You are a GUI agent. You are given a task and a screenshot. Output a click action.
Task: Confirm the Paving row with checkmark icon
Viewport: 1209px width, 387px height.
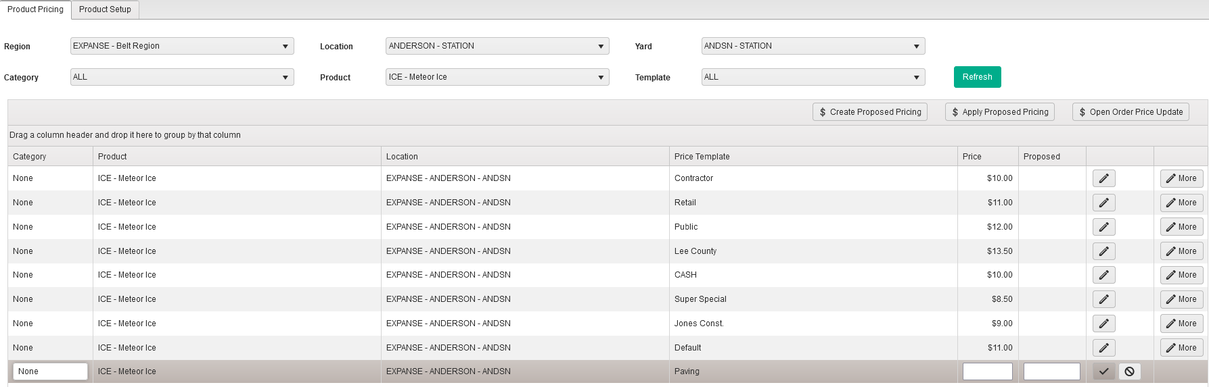(1103, 371)
